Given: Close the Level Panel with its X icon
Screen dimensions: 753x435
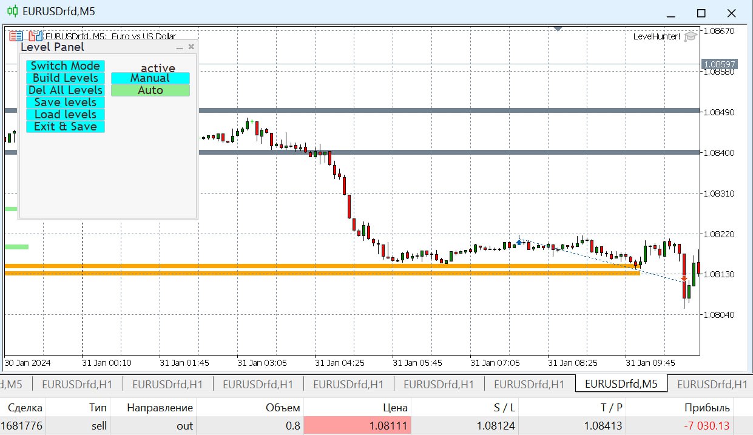Looking at the screenshot, I should coord(191,47).
